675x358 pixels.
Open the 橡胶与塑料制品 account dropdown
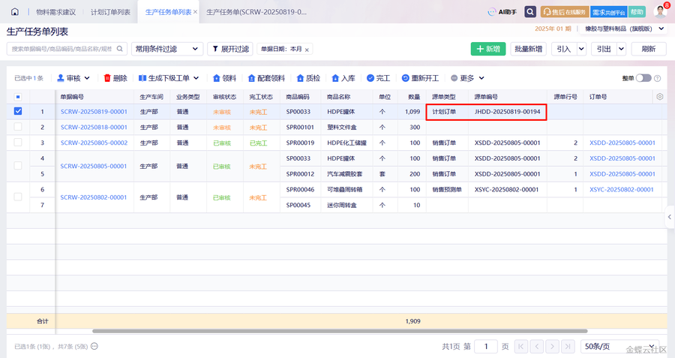[x=624, y=29]
